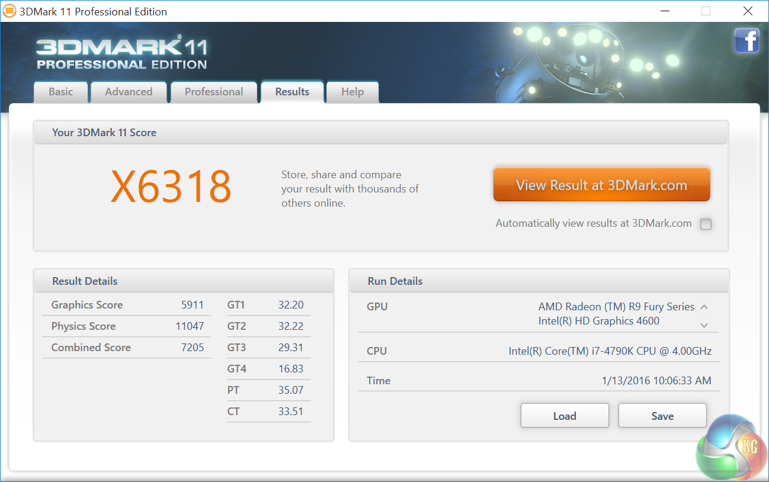The width and height of the screenshot is (769, 482).
Task: Open the Professional tab
Action: coord(214,92)
